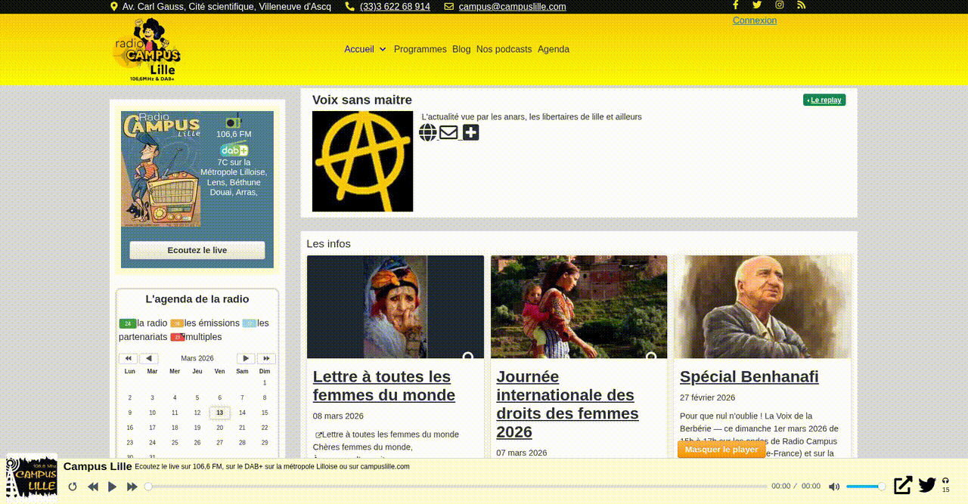Screen dimensions: 968x504
Task: Click the player rewind button
Action: tap(93, 487)
